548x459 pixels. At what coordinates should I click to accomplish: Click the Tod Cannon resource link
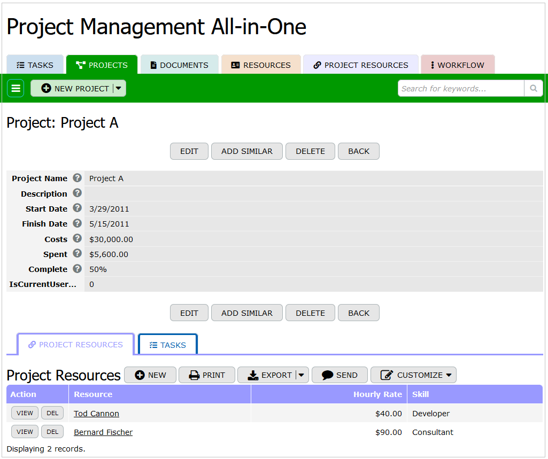point(96,414)
